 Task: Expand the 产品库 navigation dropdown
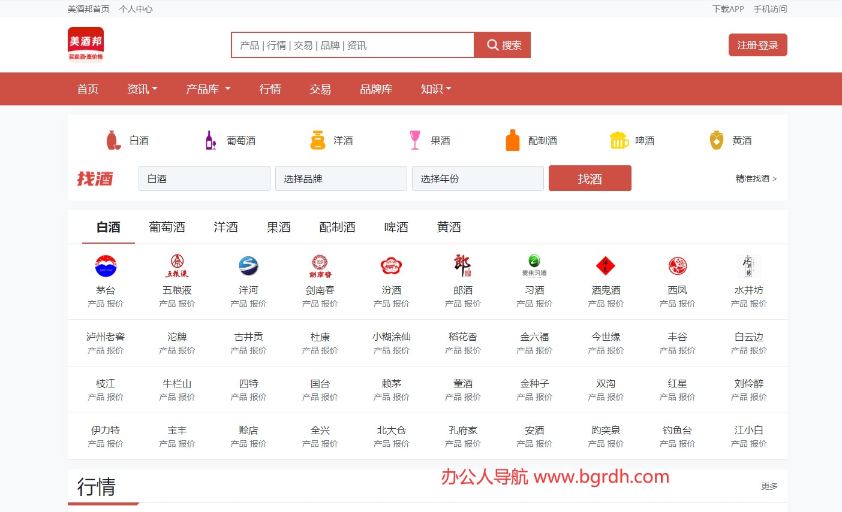(208, 89)
